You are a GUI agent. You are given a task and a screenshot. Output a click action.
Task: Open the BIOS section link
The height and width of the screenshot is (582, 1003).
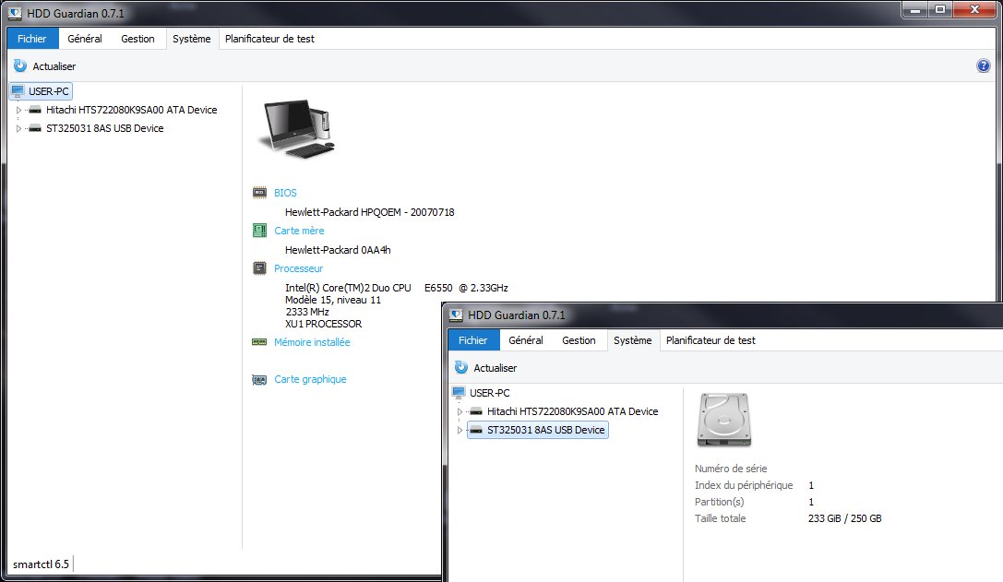tap(285, 193)
